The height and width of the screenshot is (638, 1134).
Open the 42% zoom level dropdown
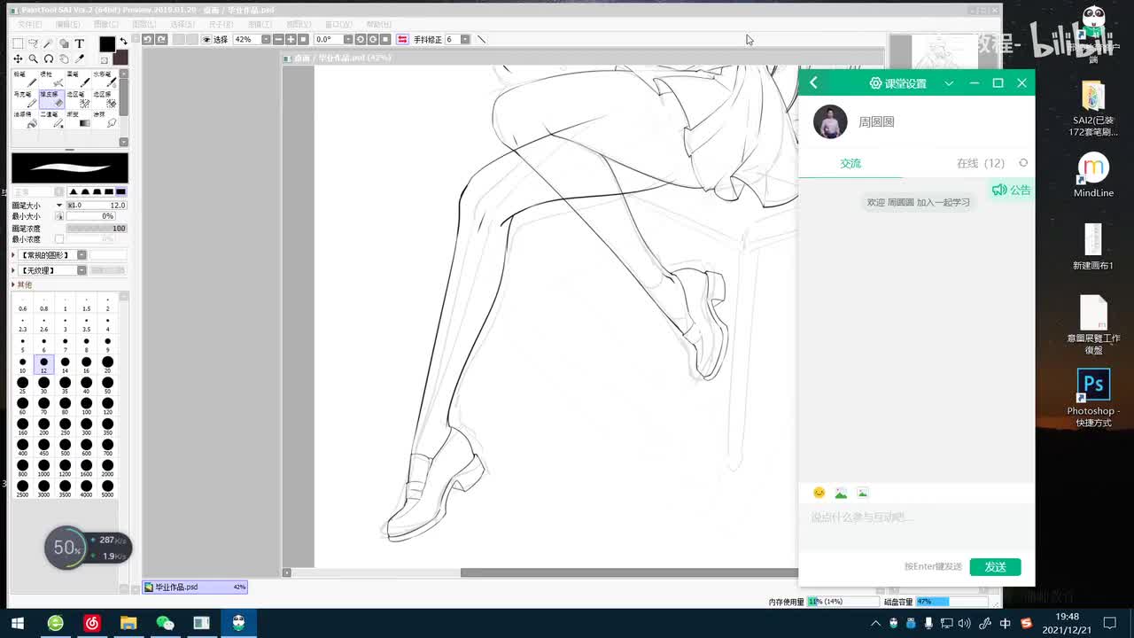pyautogui.click(x=267, y=39)
